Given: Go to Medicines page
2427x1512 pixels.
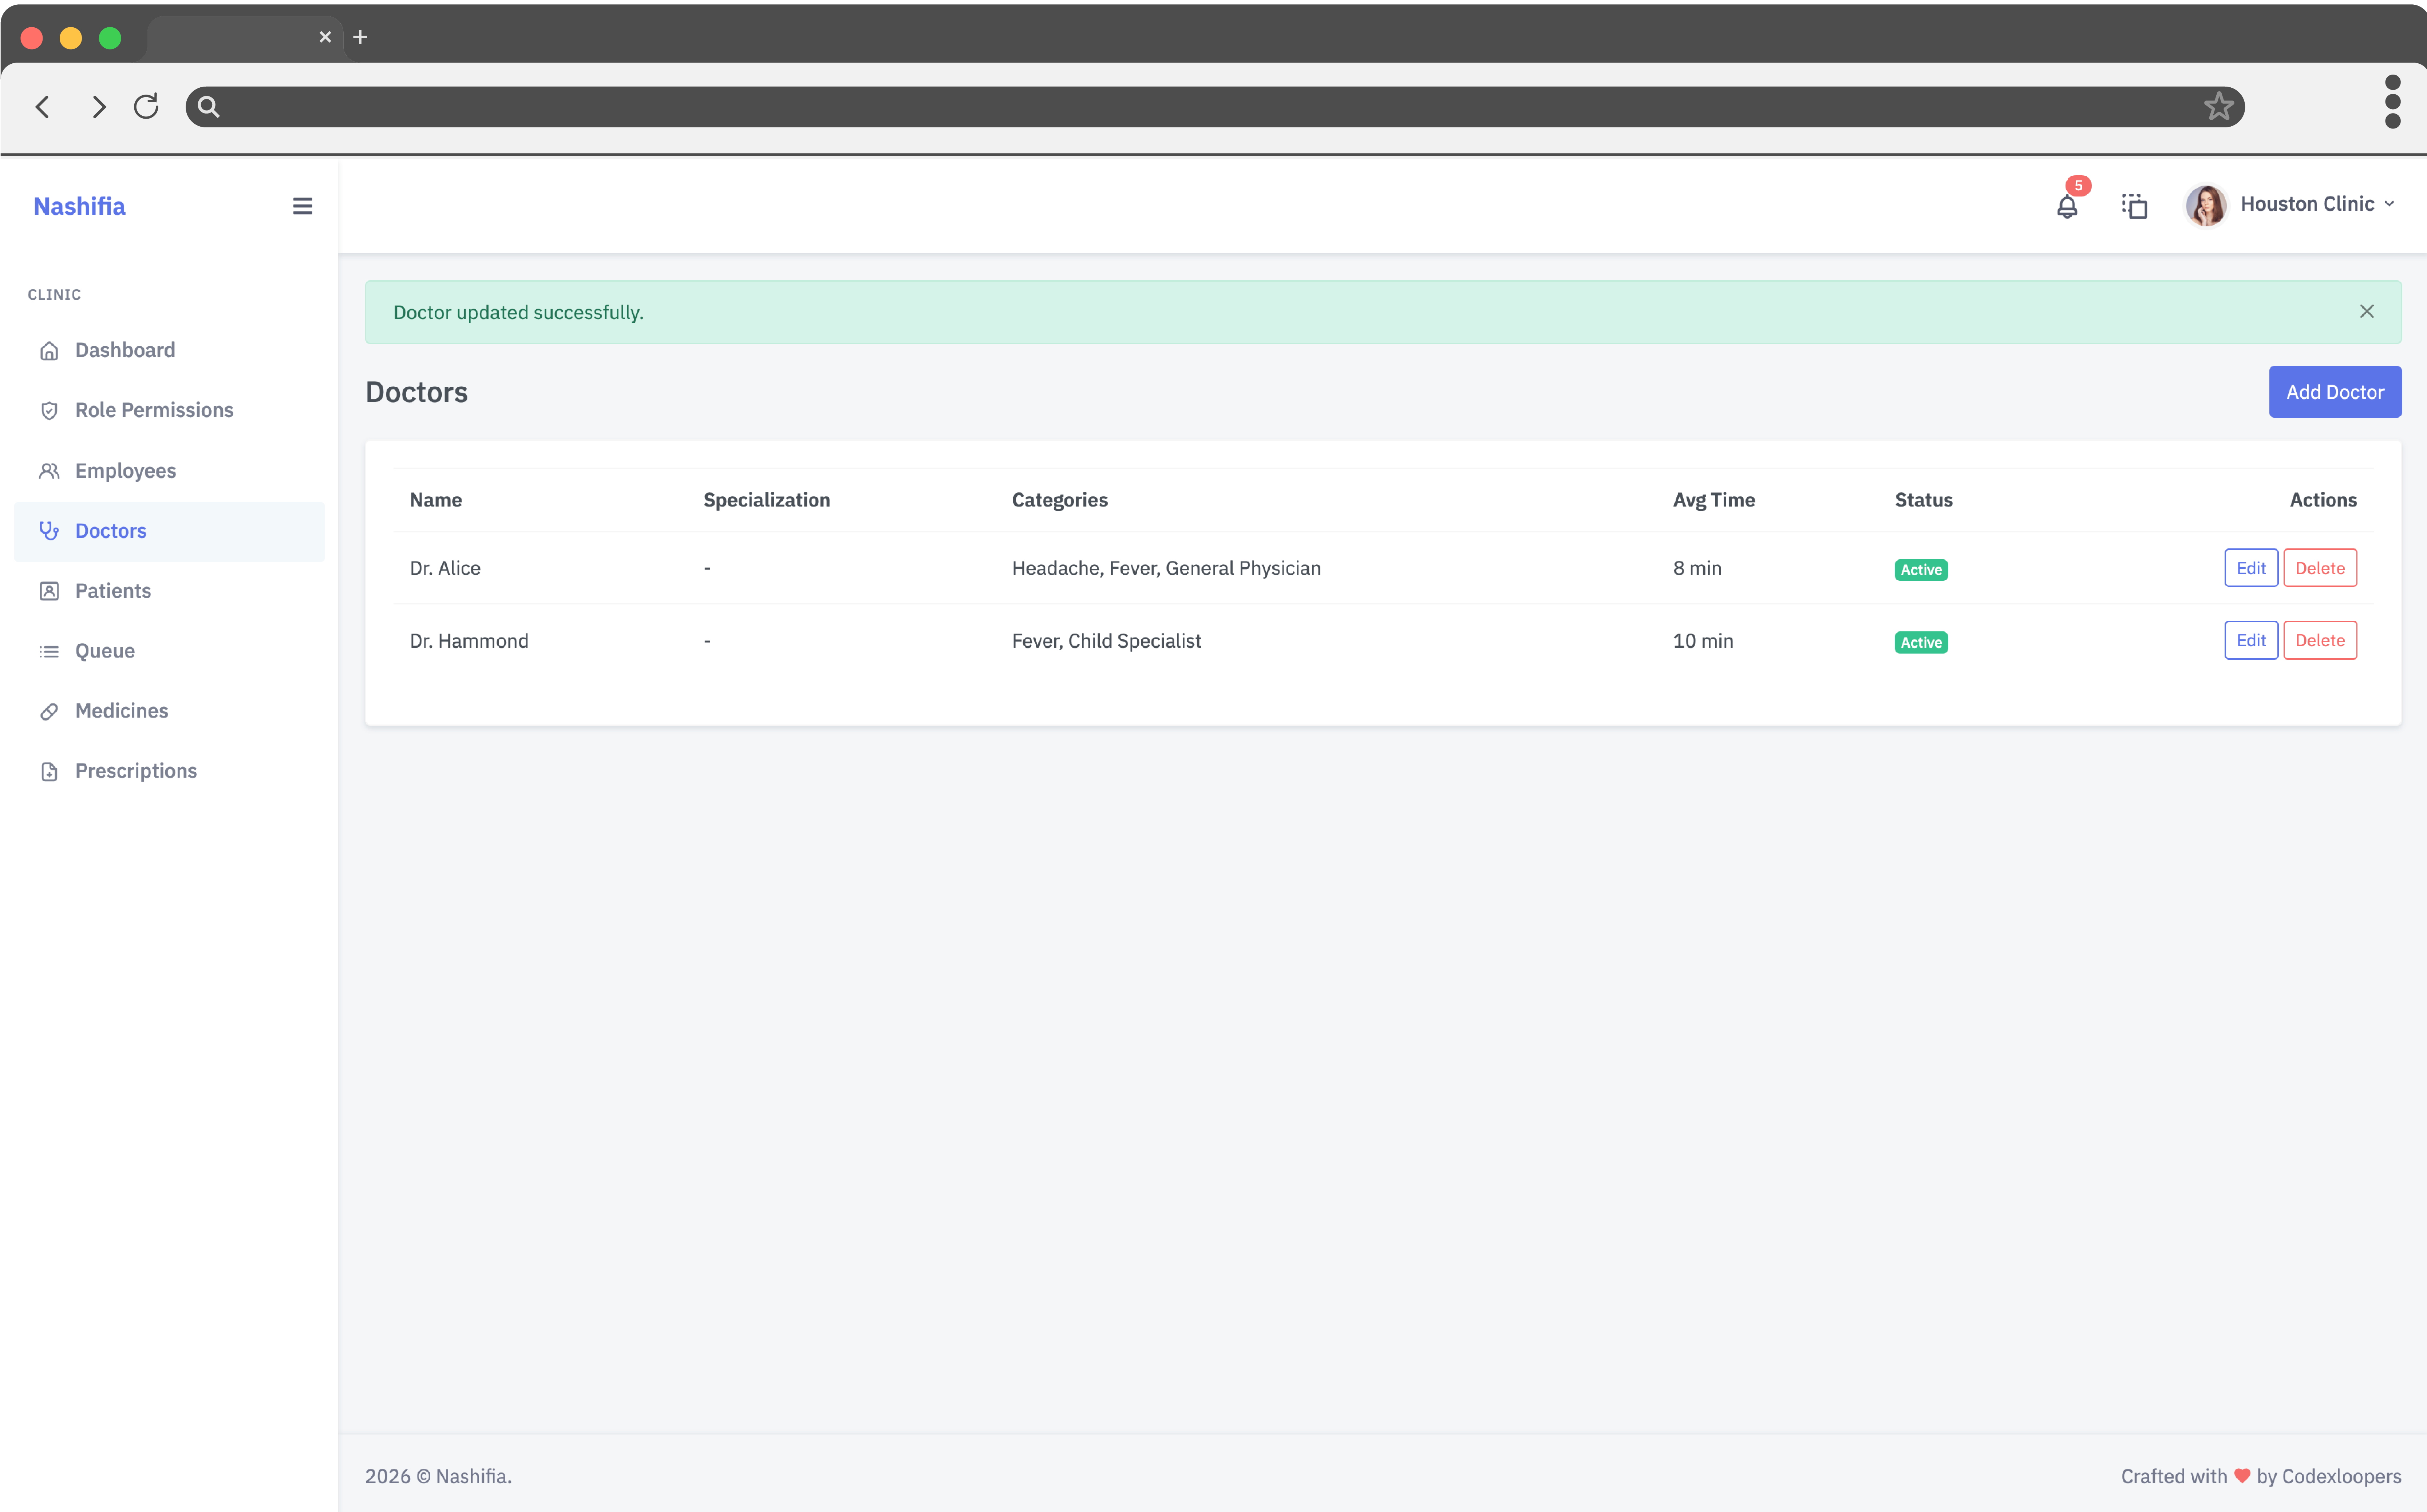Looking at the screenshot, I should (169, 711).
